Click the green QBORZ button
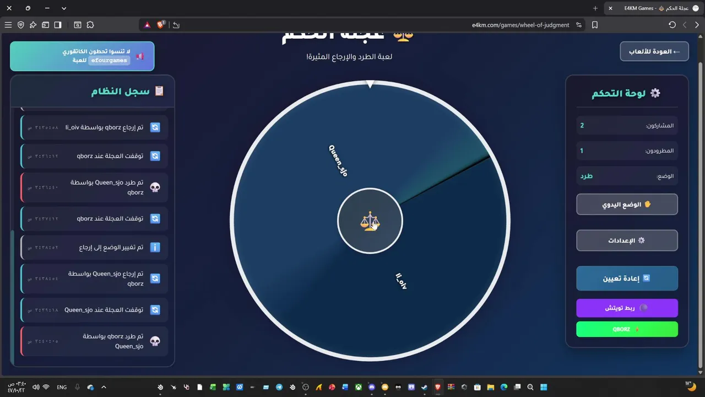This screenshot has width=705, height=397. (627, 329)
